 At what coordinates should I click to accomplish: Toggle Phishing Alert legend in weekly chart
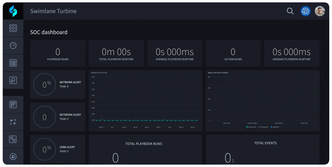pyautogui.click(x=264, y=127)
